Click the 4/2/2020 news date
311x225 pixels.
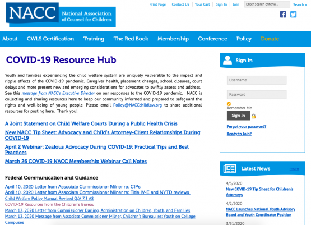point(234,203)
